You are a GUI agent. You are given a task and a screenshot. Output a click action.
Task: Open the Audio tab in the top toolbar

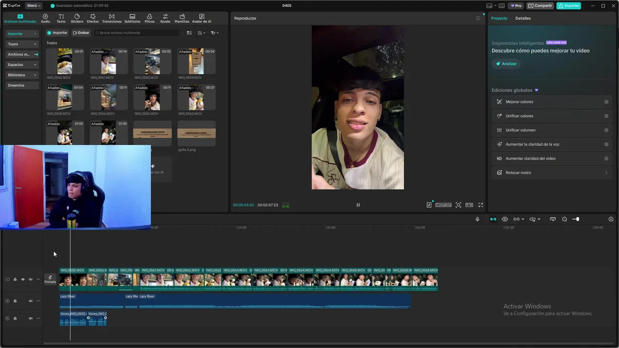click(45, 18)
